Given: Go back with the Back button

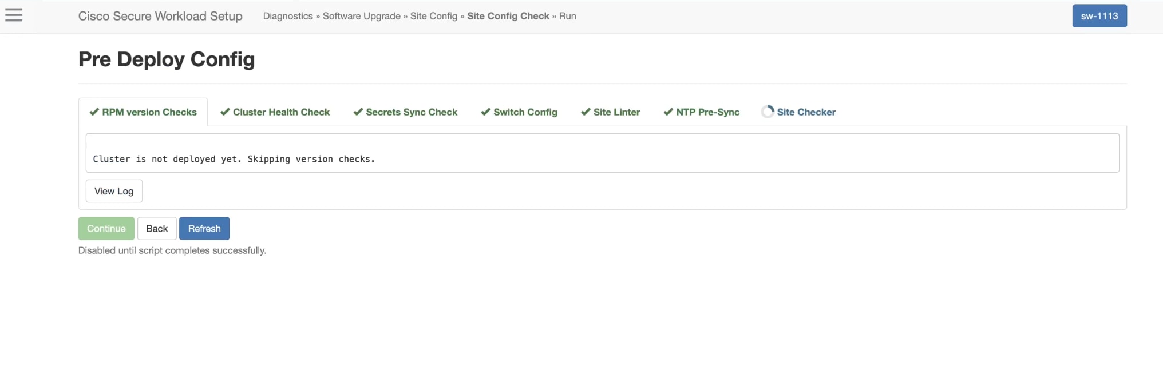Looking at the screenshot, I should coord(157,229).
